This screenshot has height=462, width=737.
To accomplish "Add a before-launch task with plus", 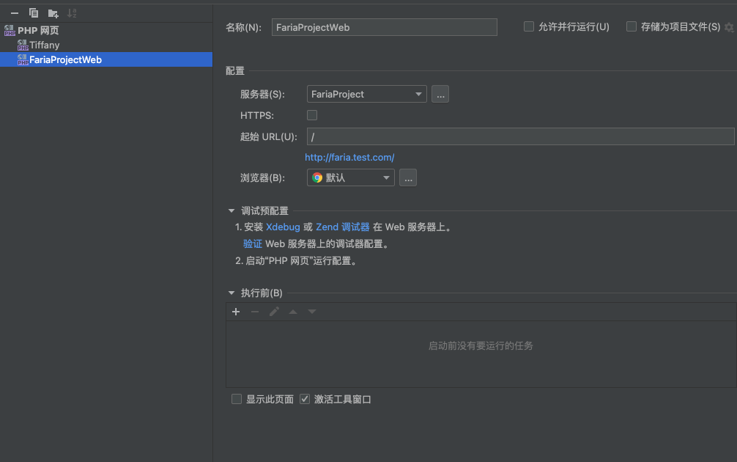I will point(236,312).
